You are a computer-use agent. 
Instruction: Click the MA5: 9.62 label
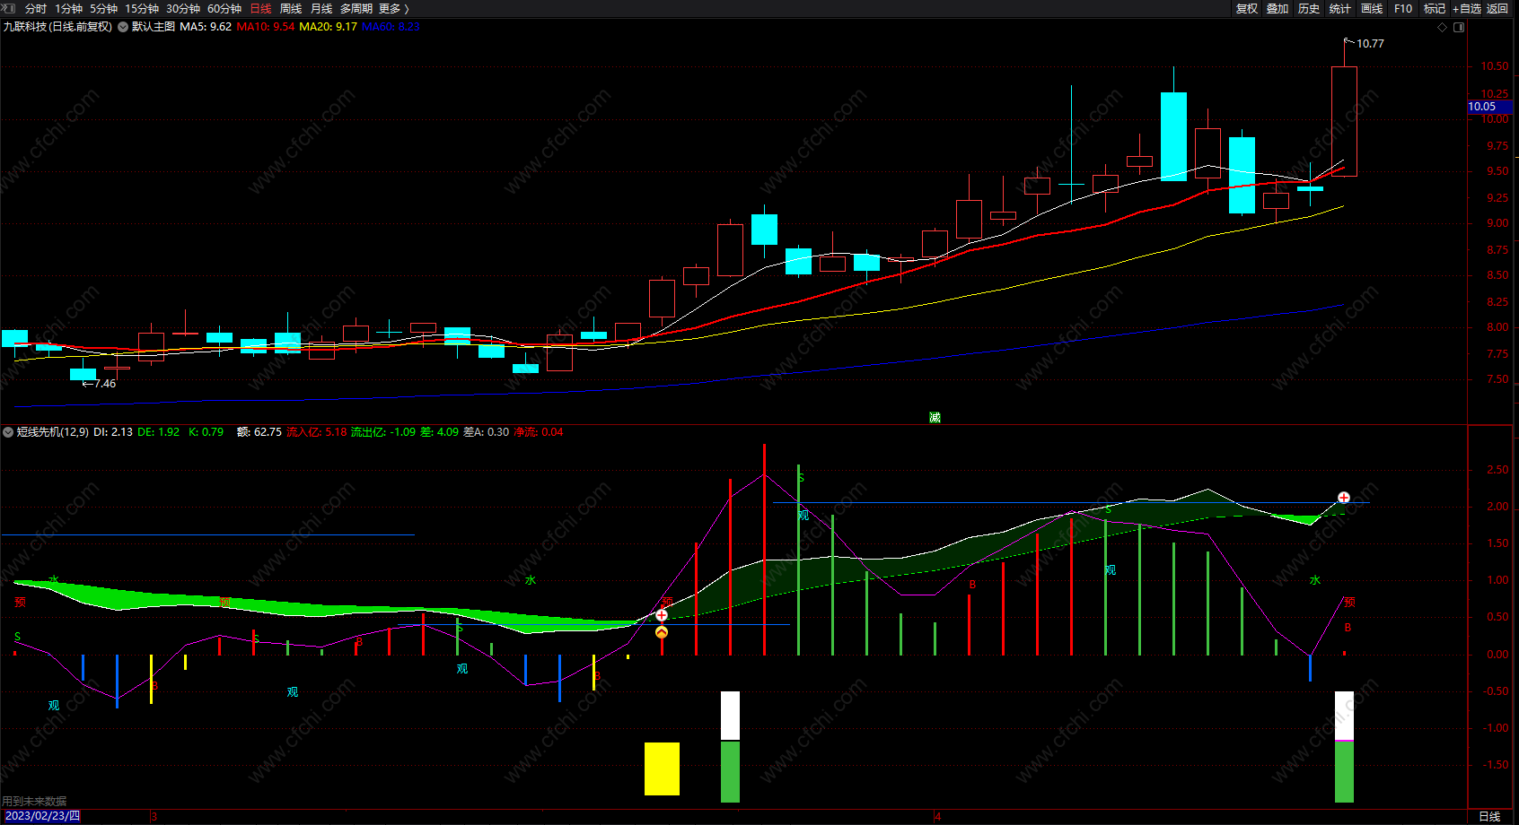(206, 27)
